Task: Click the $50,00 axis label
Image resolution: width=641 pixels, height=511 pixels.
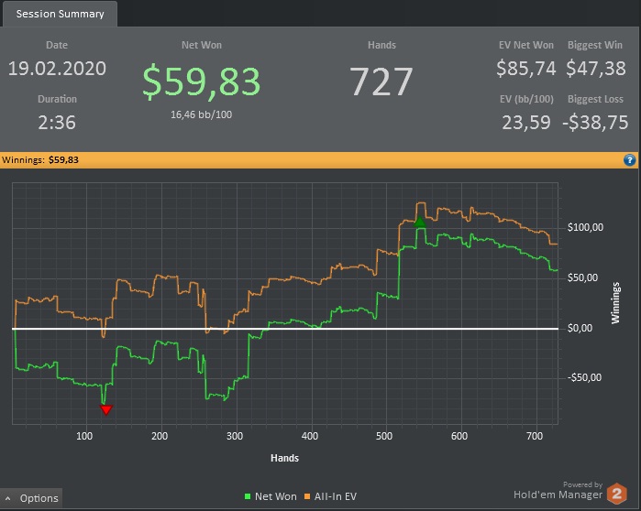Action: click(x=582, y=278)
